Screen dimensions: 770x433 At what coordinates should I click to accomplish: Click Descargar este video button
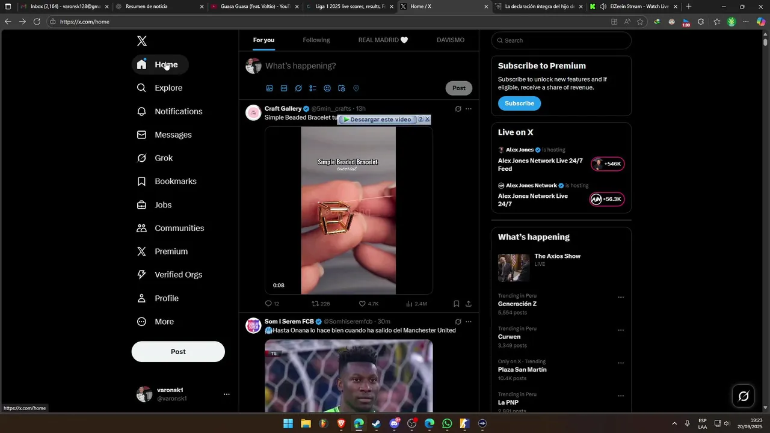point(378,120)
